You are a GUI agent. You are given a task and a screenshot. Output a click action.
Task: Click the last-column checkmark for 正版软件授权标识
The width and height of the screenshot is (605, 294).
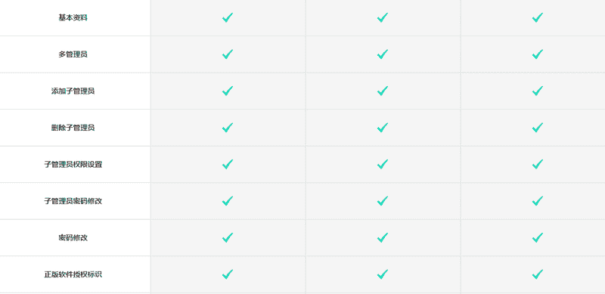coord(538,274)
